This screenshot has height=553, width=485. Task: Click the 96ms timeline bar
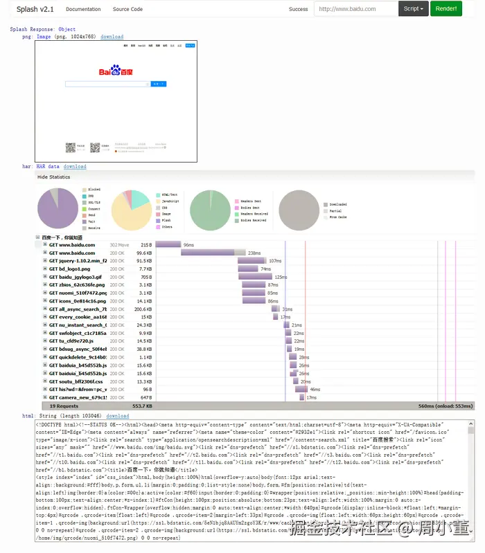168,244
